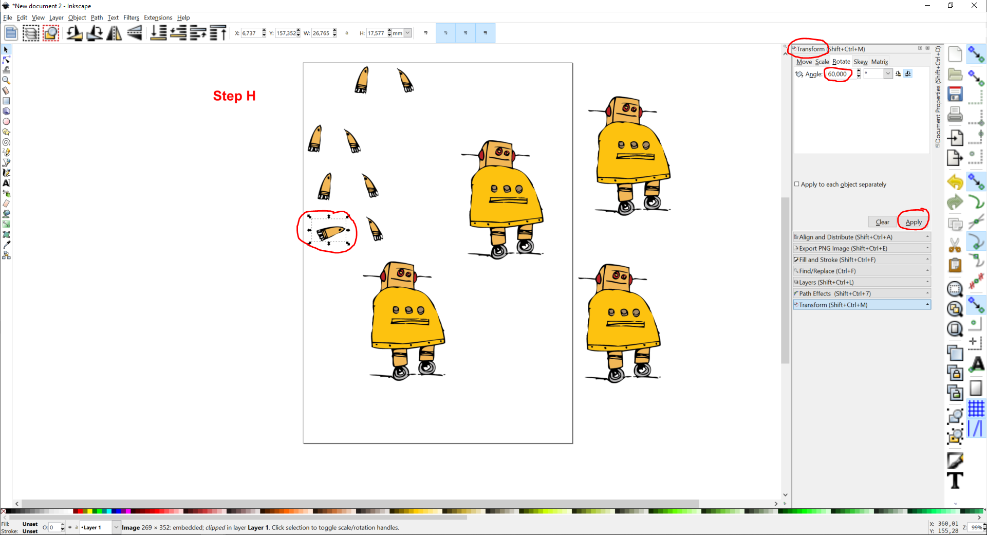Open the Filters menu

pos(131,17)
